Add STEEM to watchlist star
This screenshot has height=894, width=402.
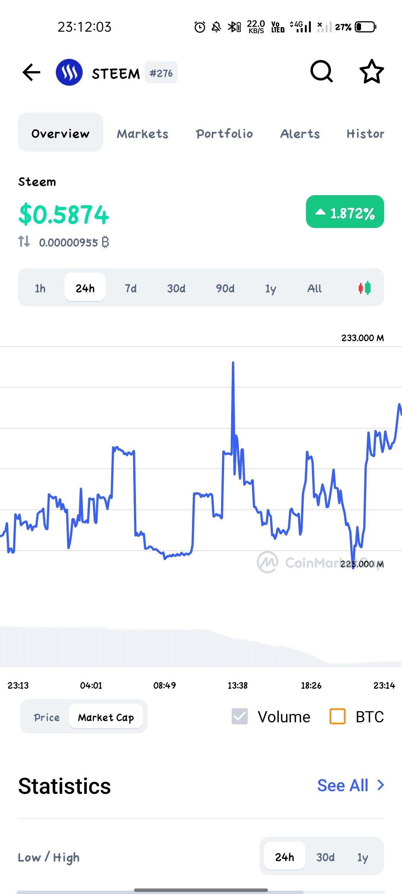[x=371, y=71]
